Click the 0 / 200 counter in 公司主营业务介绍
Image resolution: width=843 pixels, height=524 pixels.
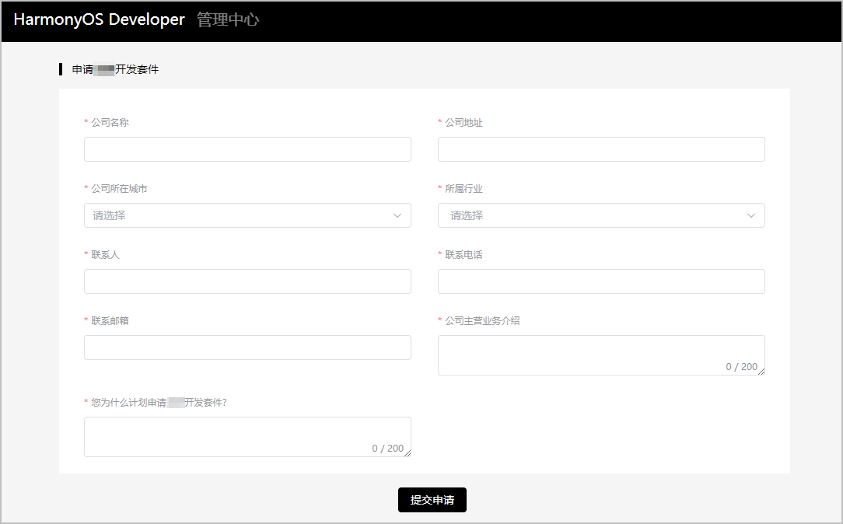[x=741, y=367]
